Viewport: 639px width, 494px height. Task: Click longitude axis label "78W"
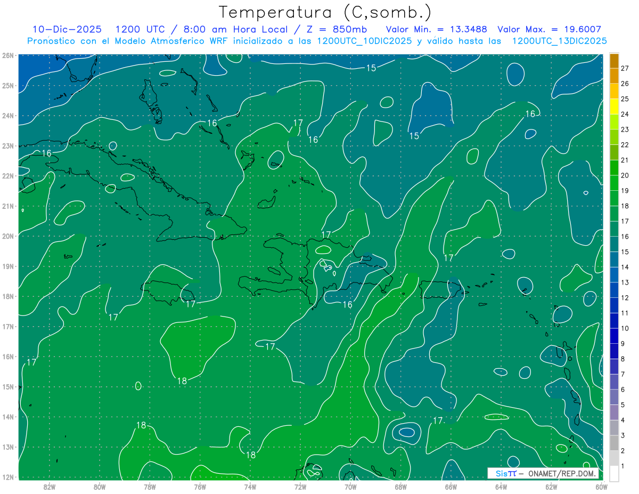click(150, 487)
